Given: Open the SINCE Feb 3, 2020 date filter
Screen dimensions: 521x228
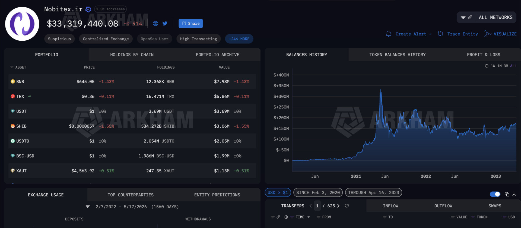Looking at the screenshot, I should [x=318, y=192].
